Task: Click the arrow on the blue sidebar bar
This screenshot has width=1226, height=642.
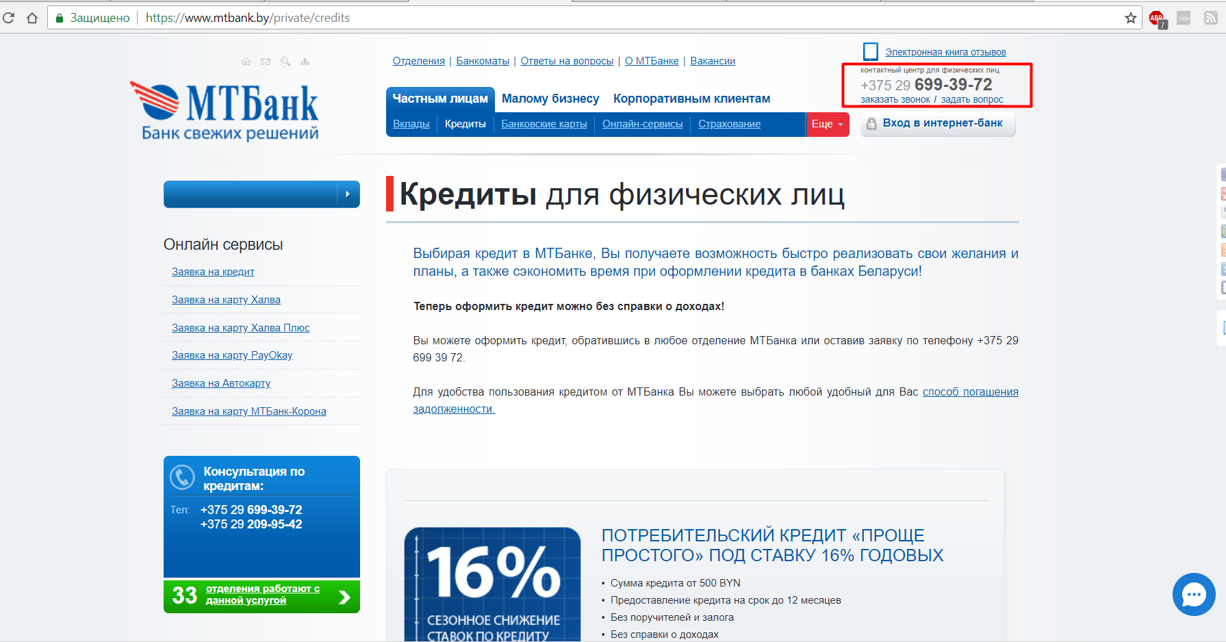Action: click(348, 194)
